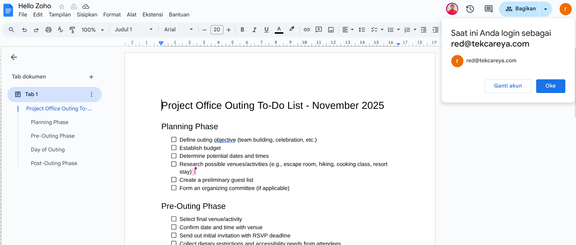The image size is (576, 245).
Task: Open the Ekstensi menu
Action: pos(152,15)
